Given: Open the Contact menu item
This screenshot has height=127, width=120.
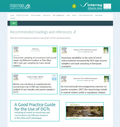Looking at the screenshot, I should point(13,18).
